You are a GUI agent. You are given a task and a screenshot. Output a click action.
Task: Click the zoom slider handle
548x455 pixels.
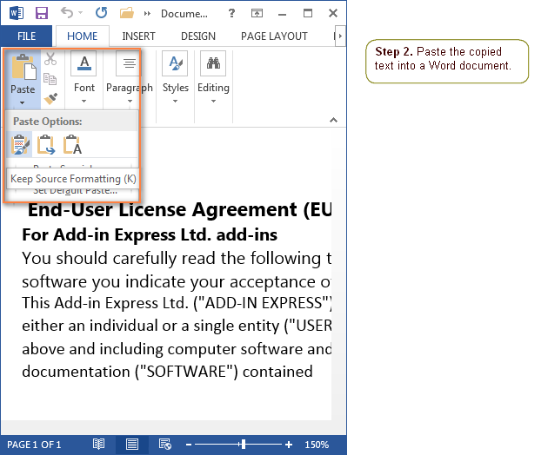pyautogui.click(x=244, y=445)
